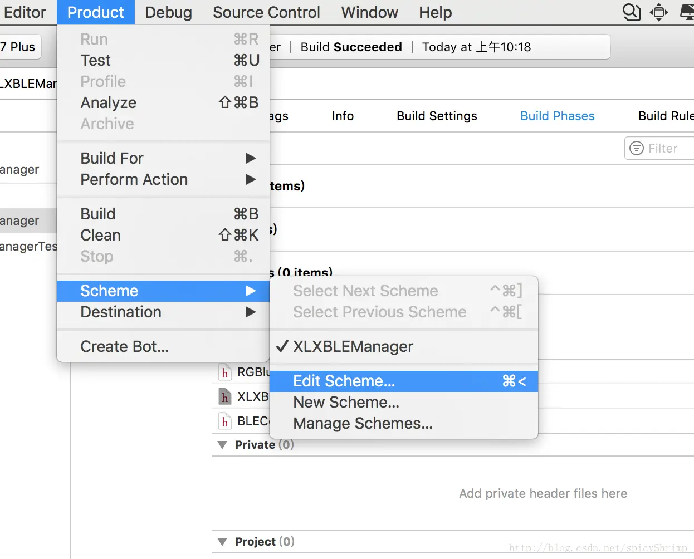Click the filter icon in the Filter field

point(636,148)
